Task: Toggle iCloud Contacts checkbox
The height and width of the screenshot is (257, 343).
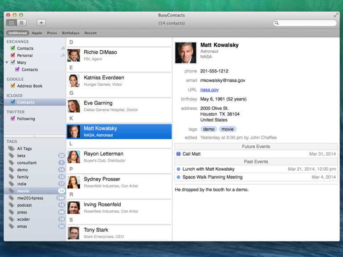Action: [13, 102]
